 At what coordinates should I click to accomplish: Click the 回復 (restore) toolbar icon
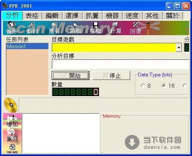coord(135,25)
